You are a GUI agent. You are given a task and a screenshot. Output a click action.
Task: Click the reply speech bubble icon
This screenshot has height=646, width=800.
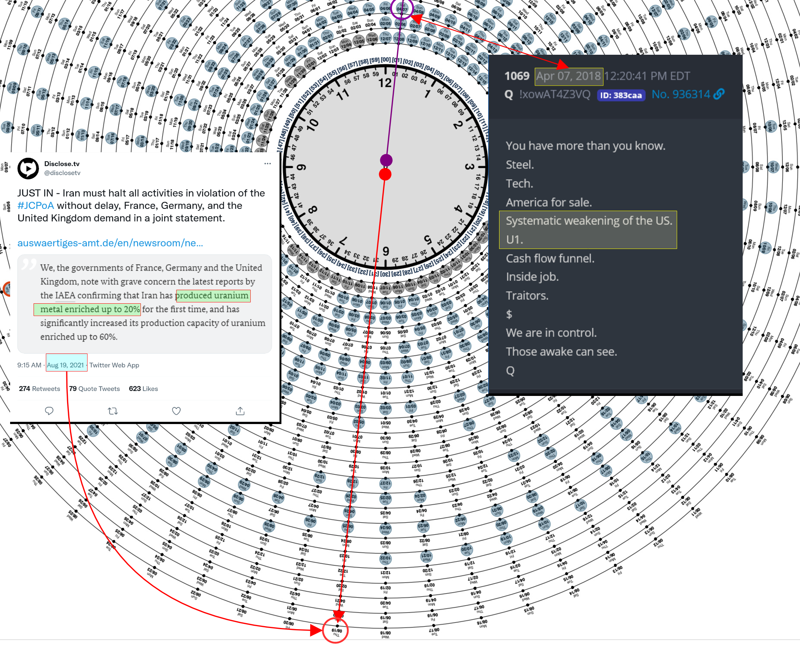point(49,411)
